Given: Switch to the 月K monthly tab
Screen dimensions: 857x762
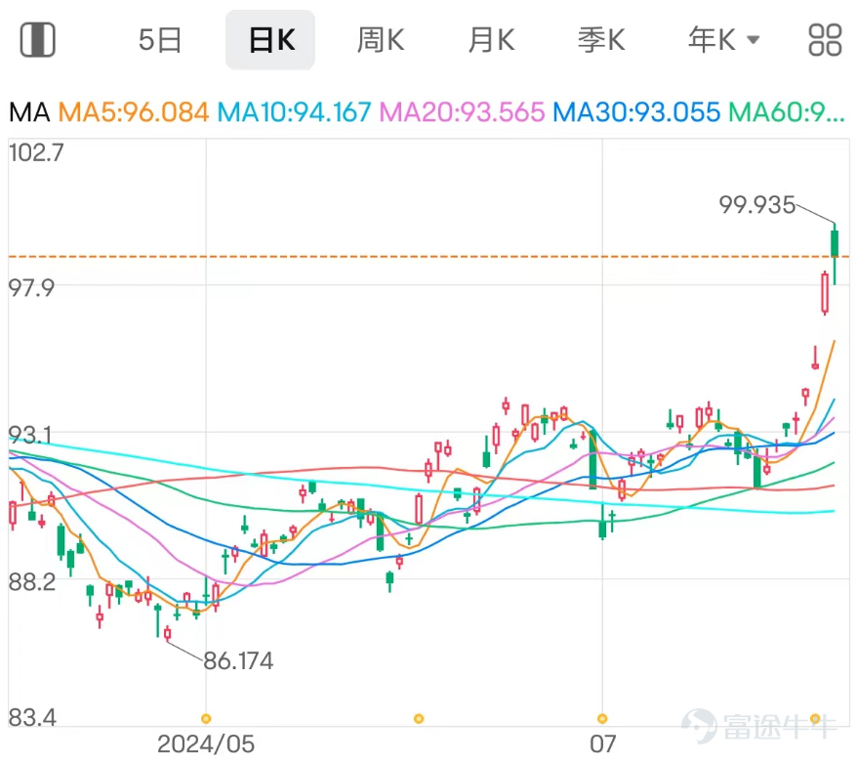Looking at the screenshot, I should point(491,40).
